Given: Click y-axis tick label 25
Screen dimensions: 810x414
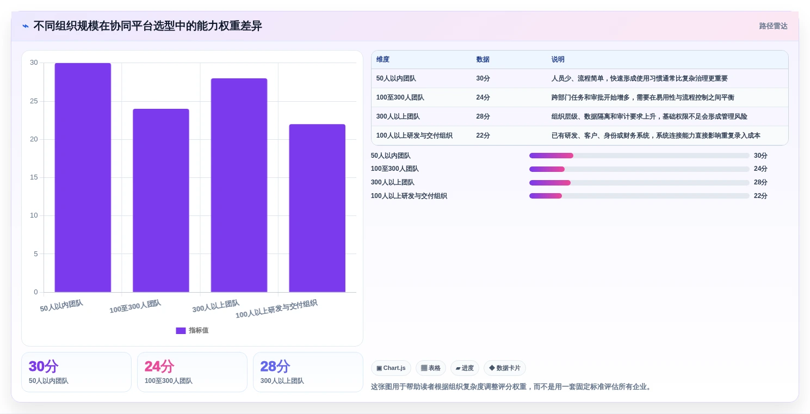Looking at the screenshot, I should (x=34, y=101).
